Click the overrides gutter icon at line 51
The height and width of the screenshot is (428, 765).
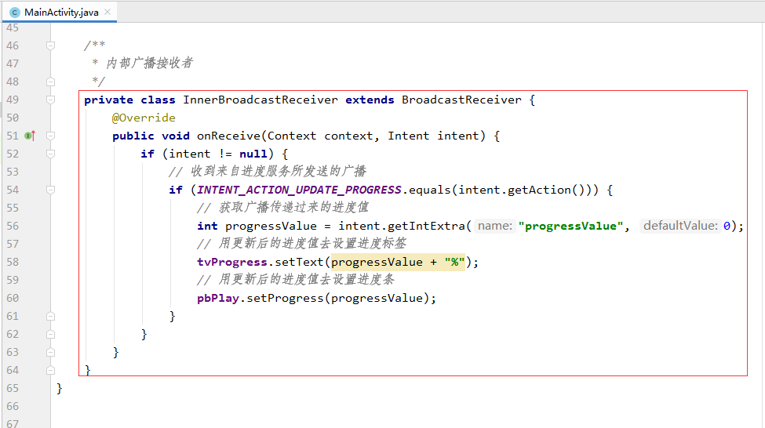coord(30,136)
